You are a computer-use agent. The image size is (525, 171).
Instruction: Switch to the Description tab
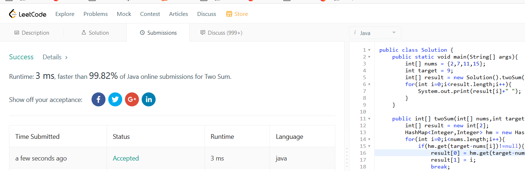tap(32, 33)
